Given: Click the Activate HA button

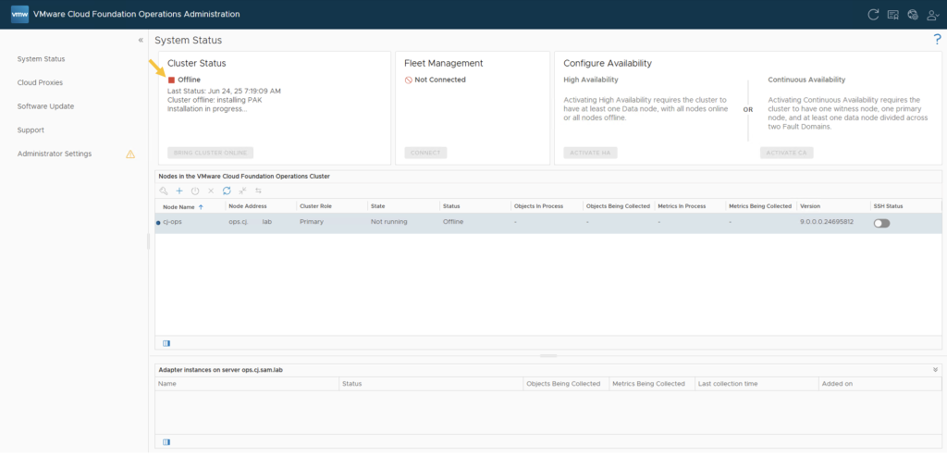Looking at the screenshot, I should [x=590, y=153].
